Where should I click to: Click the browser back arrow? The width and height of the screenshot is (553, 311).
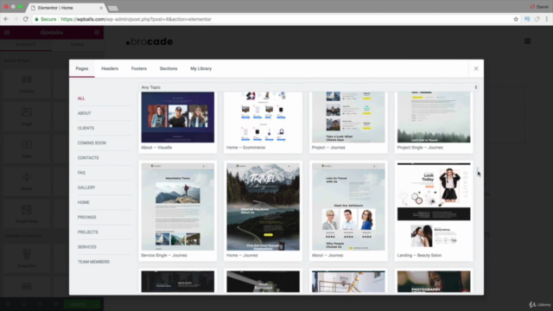click(6, 19)
